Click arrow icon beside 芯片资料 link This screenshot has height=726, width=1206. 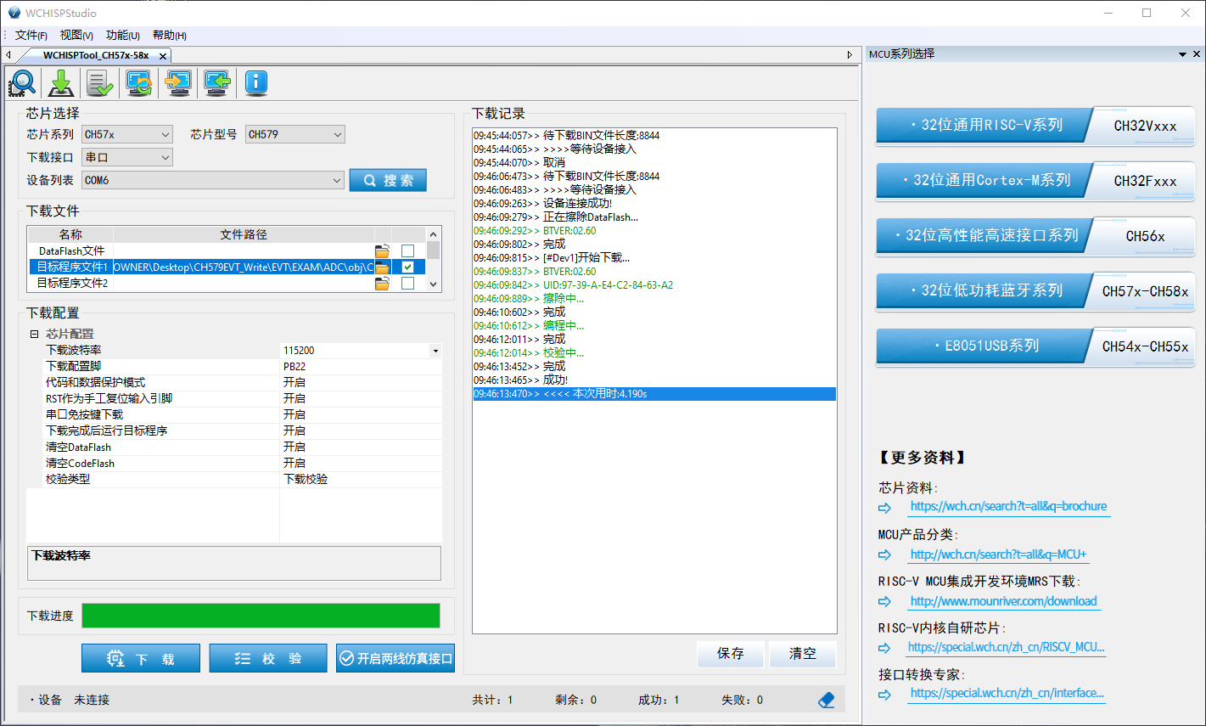tap(885, 508)
